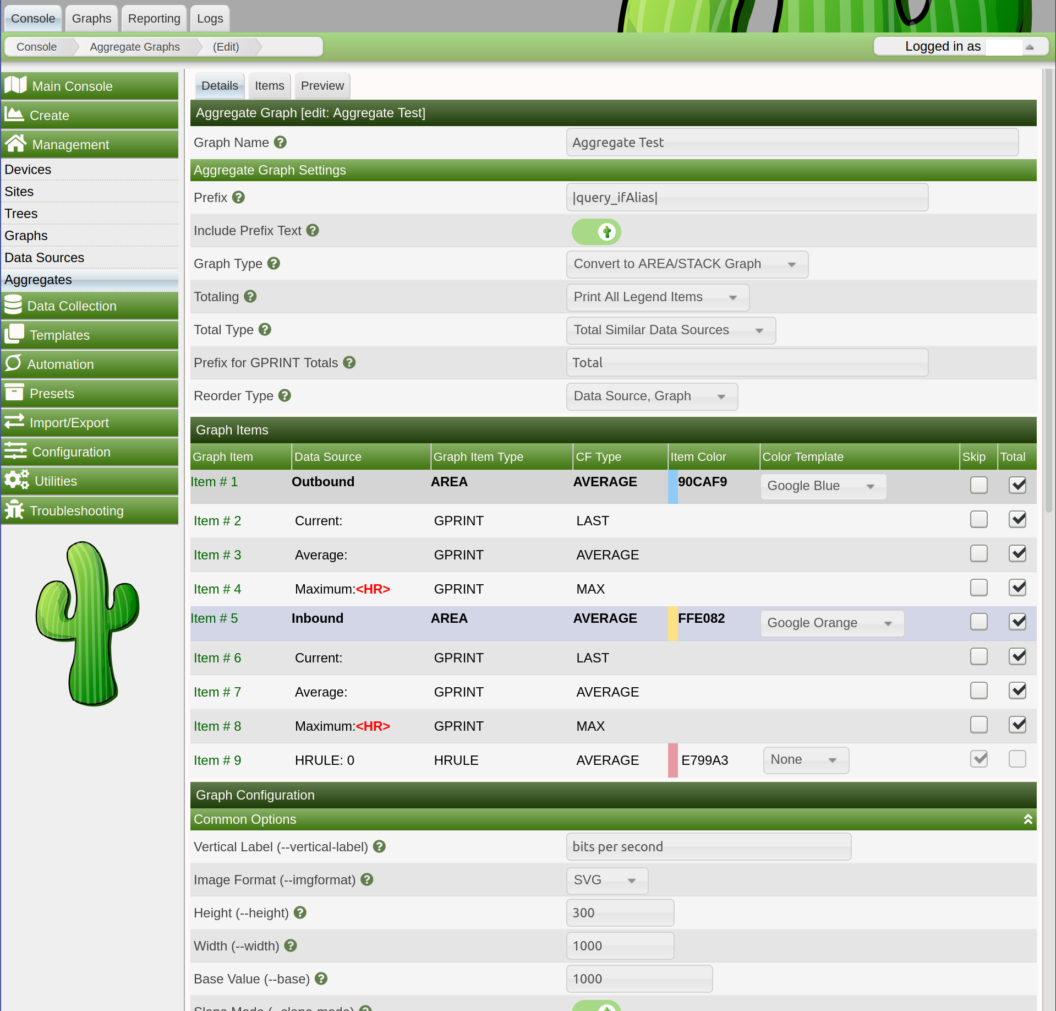Screen dimensions: 1056x1011
Task: Open the Management section via house icon
Action: [15, 144]
